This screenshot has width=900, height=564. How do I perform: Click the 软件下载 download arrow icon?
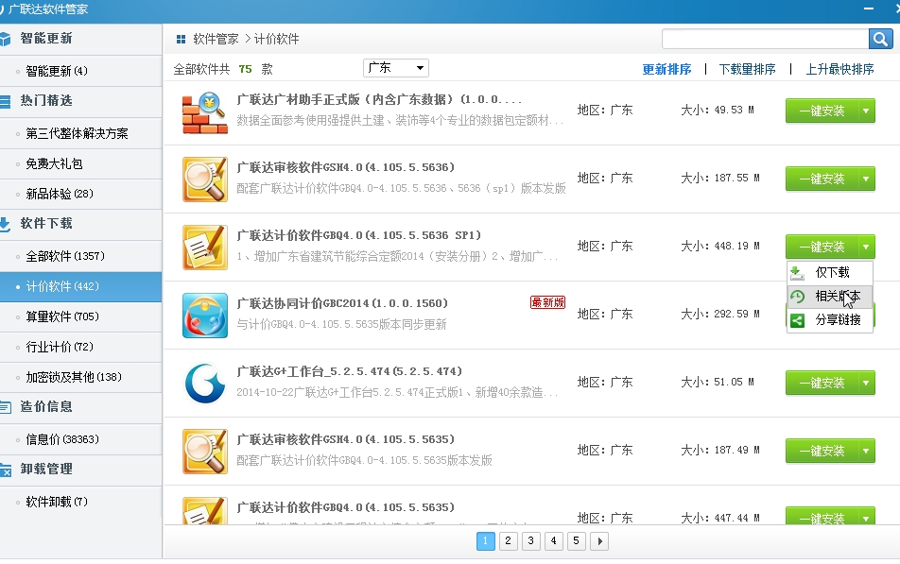5,224
